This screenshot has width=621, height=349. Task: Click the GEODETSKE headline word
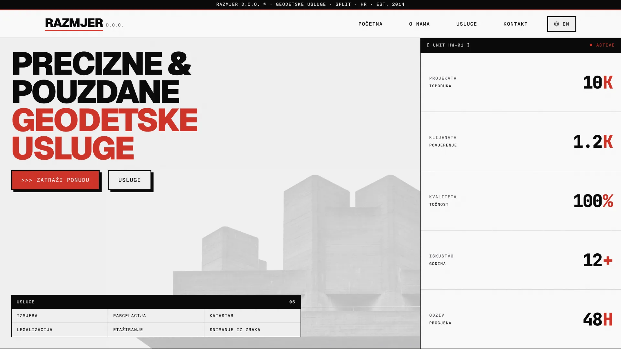click(x=105, y=120)
